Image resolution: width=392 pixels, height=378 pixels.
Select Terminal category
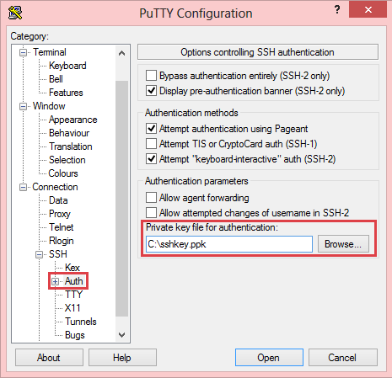click(50, 52)
